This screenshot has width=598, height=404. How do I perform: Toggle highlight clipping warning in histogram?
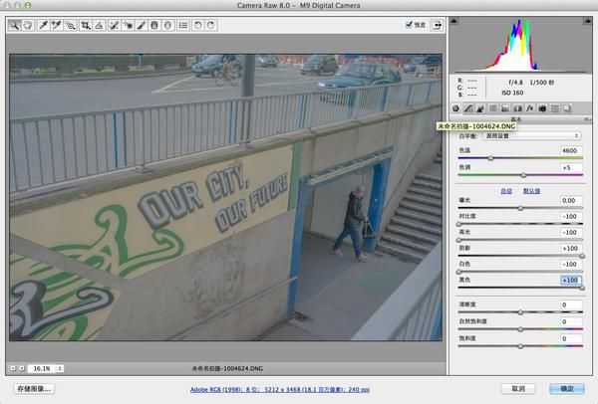pos(588,21)
